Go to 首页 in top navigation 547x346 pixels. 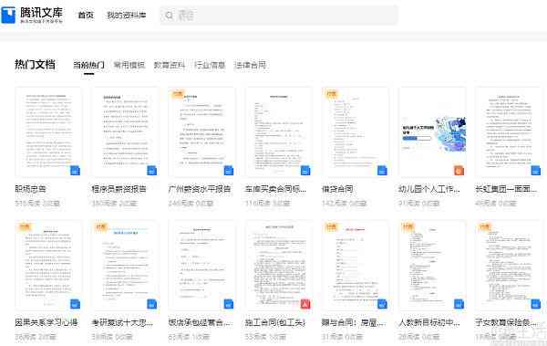coord(86,16)
